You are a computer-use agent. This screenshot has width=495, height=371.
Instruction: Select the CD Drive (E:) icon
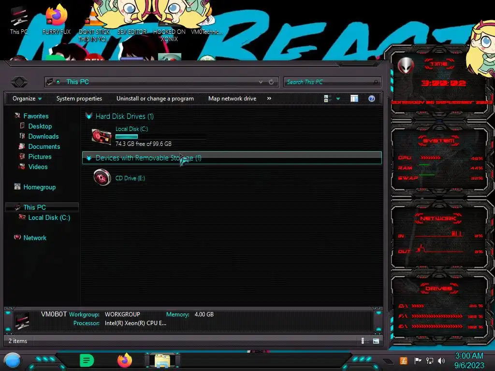[x=102, y=177]
